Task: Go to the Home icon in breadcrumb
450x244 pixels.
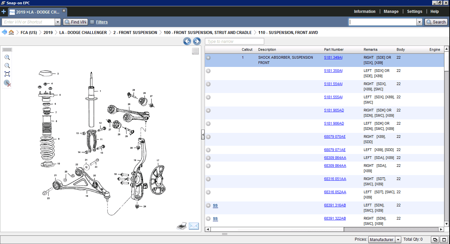Action: [x=11, y=32]
